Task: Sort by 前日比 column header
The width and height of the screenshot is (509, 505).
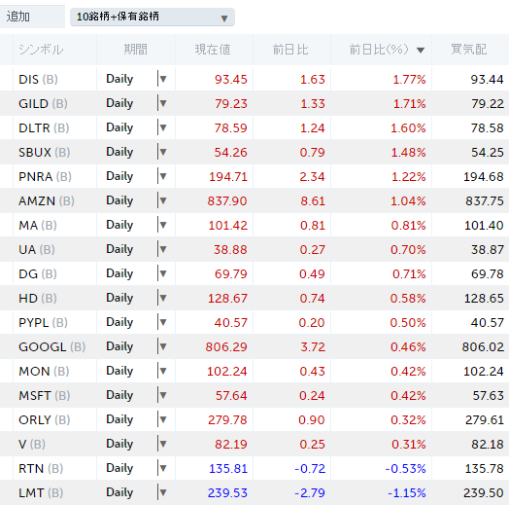Action: 290,50
